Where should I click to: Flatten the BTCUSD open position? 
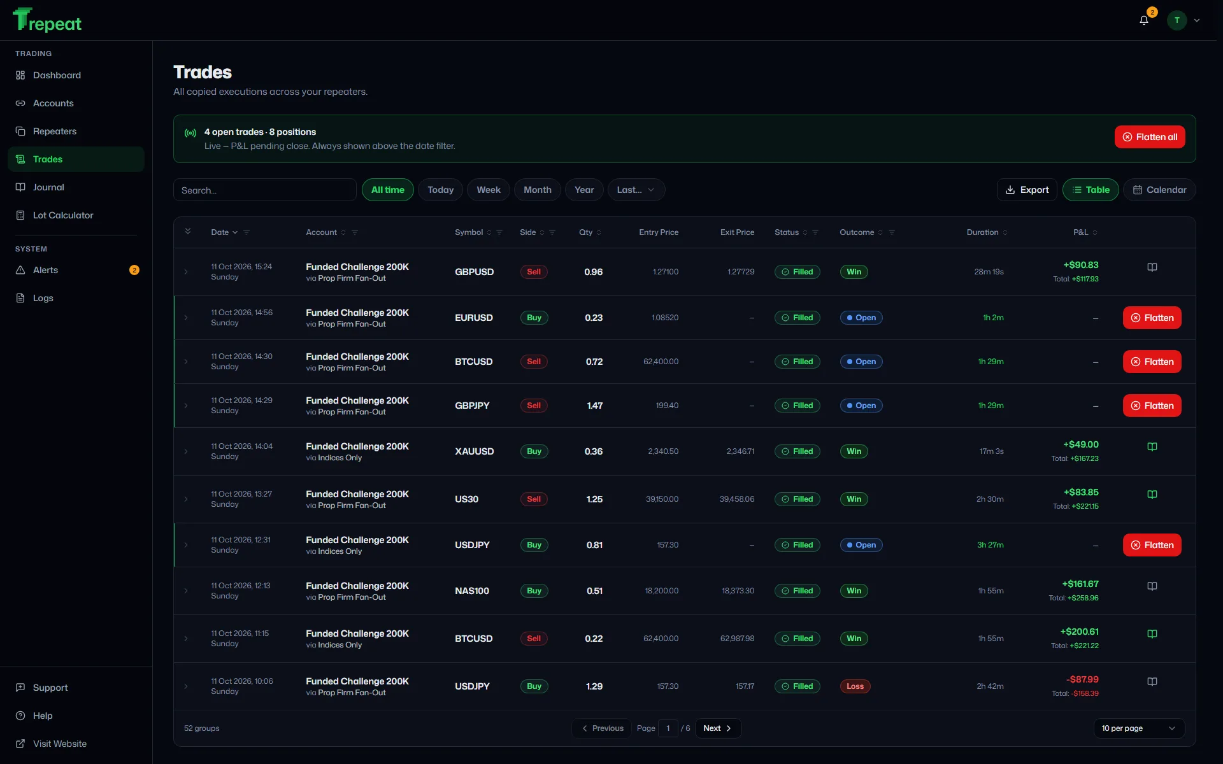(x=1152, y=362)
